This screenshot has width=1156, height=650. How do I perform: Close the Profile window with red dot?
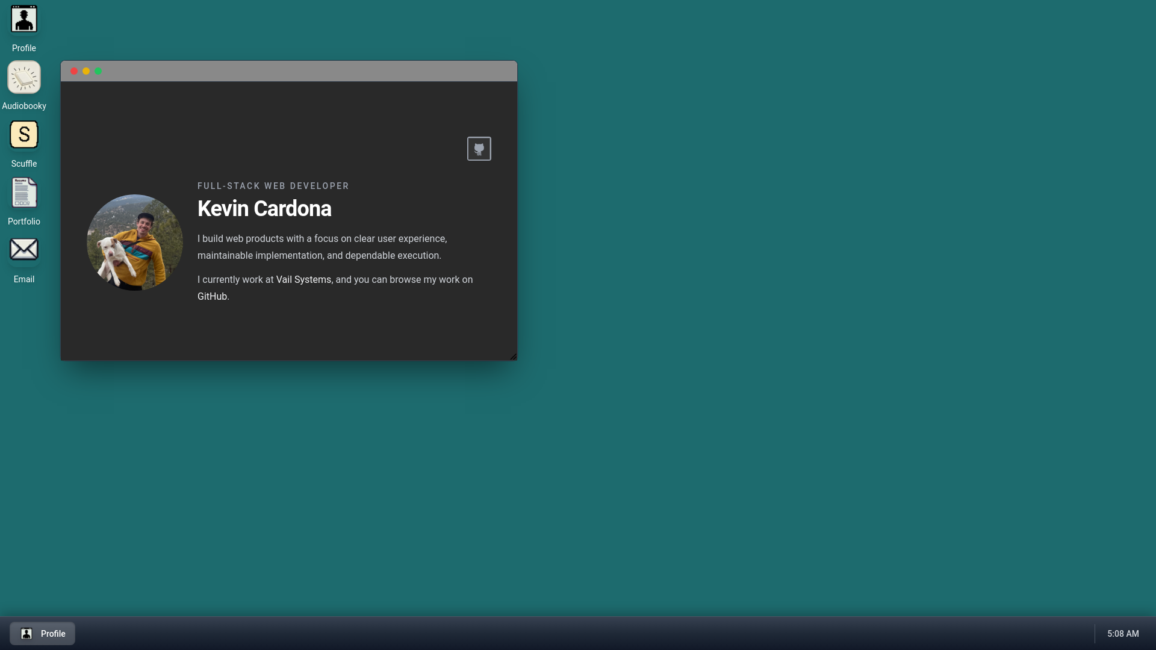tap(74, 71)
